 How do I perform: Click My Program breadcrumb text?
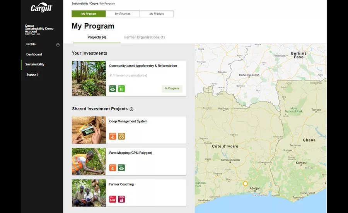coord(107,3)
